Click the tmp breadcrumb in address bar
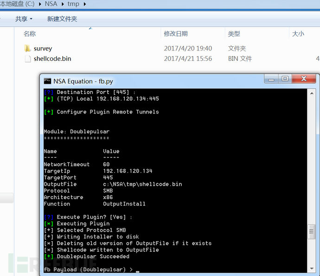 click(73, 4)
